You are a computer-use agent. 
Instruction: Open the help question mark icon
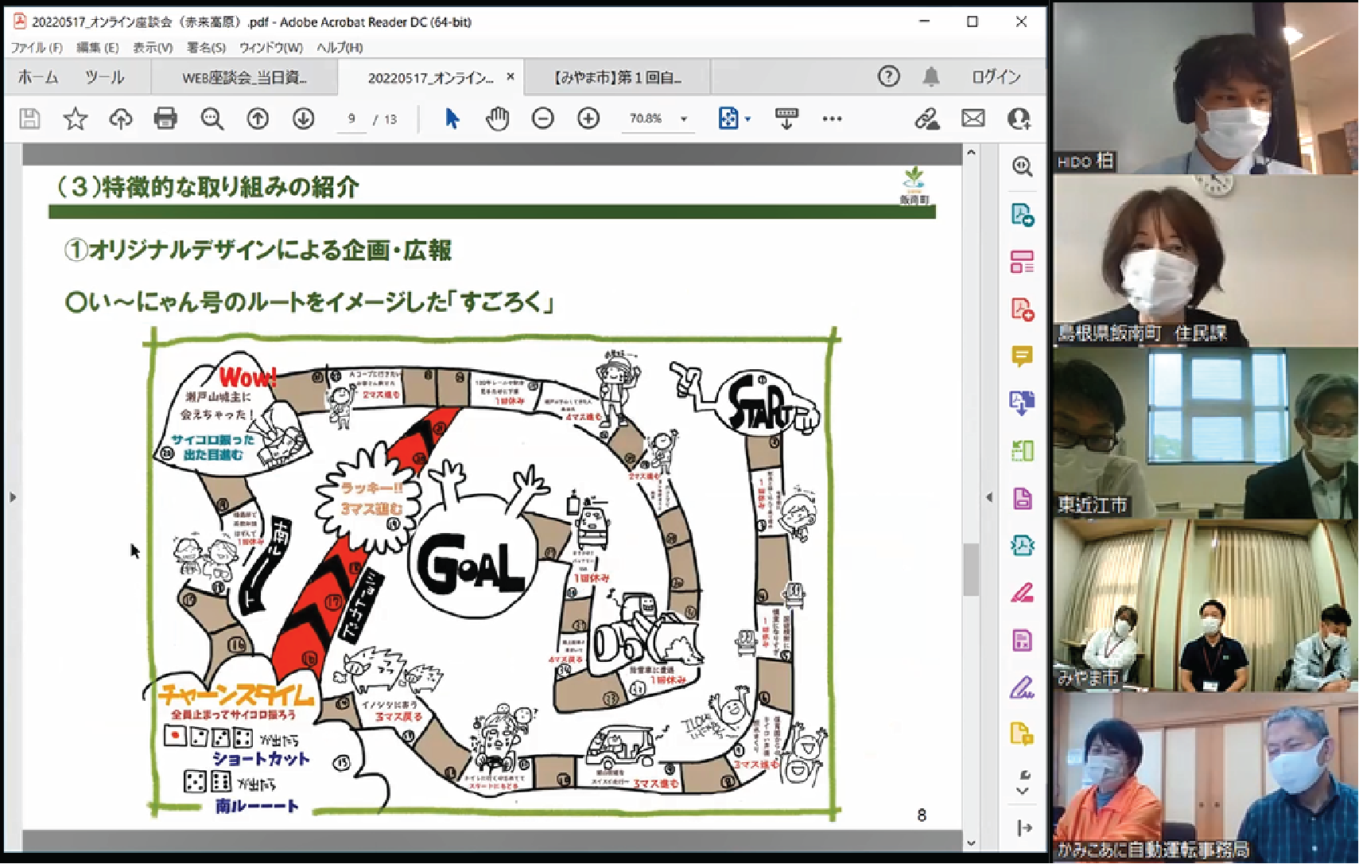889,76
